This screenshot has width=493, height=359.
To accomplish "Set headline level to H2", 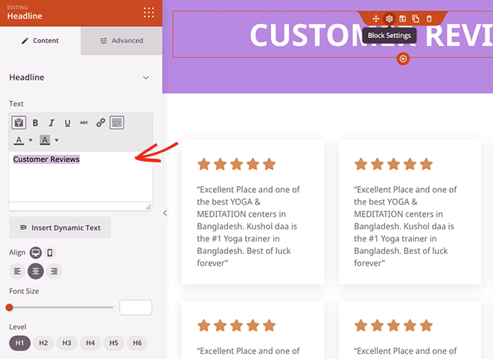I will click(43, 343).
